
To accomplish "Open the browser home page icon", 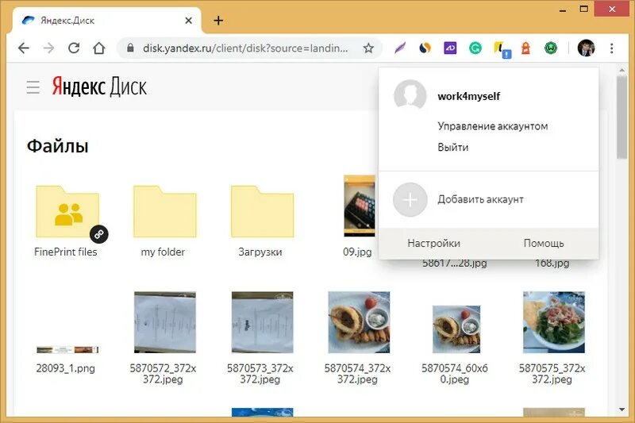I will tap(98, 48).
